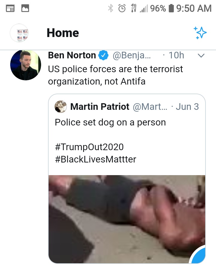Open the @Benja... handle
This screenshot has width=216, height=266.
pos(132,55)
